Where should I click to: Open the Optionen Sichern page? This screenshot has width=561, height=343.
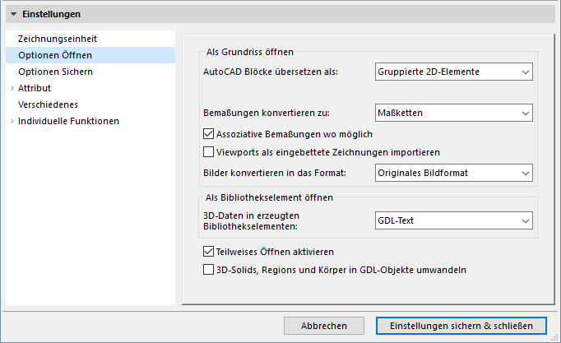tap(55, 72)
